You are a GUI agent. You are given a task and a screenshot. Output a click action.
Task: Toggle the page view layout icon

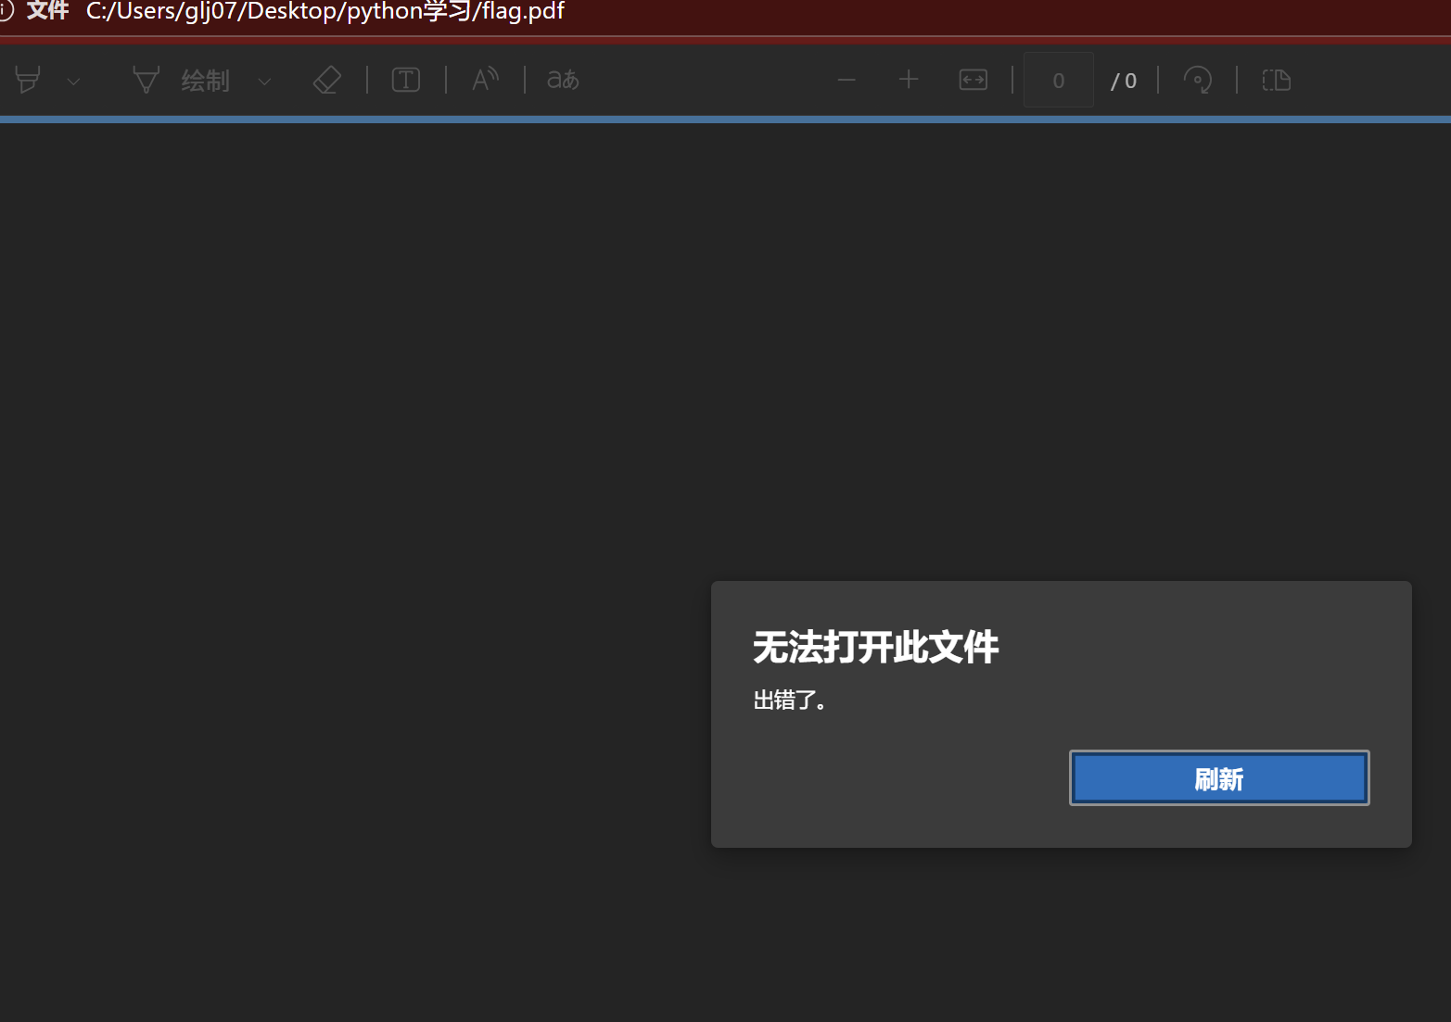pos(1276,81)
